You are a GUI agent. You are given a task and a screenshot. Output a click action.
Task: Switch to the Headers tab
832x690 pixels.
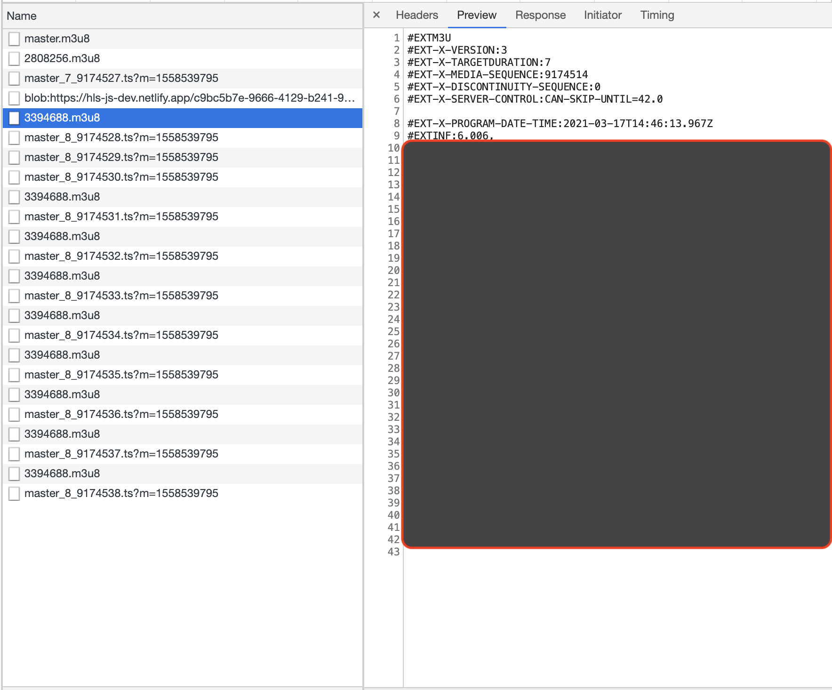click(416, 15)
